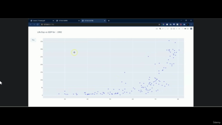Click the blue rectangular extension icon
This screenshot has height=125, width=222.
coord(174,25)
